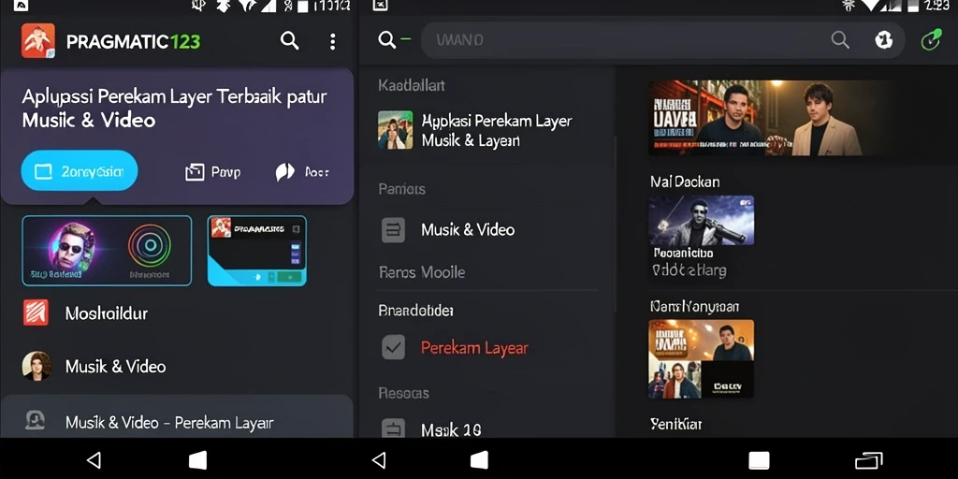Click magnifier inside the search field
Screen dimensions: 958x479
tap(840, 40)
